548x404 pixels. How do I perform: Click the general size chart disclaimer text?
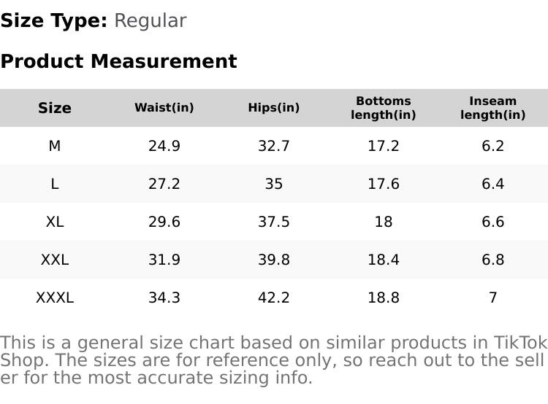pyautogui.click(x=273, y=360)
